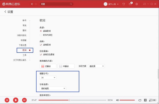Toggle the lyrics 词 icon
This screenshot has height=104, width=159.
145,100
